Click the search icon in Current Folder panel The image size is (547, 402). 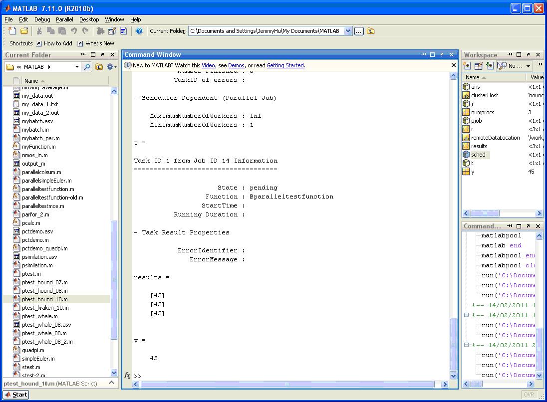click(87, 67)
